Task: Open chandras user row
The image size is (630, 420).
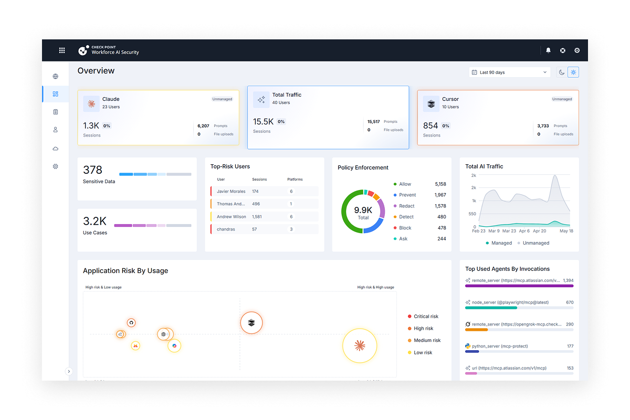Action: (x=265, y=229)
